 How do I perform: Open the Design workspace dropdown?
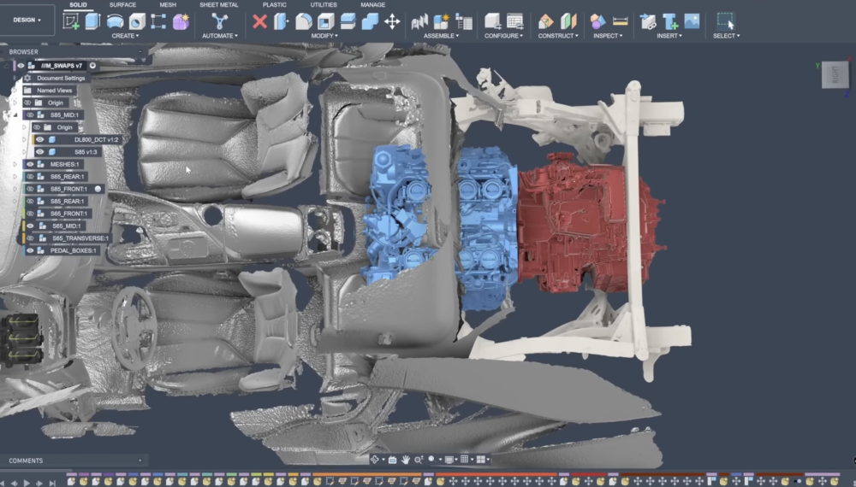27,20
